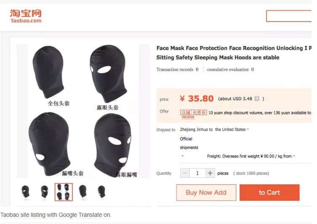
Task: Expand the overseas freight options dropdown
Action: tap(293, 156)
